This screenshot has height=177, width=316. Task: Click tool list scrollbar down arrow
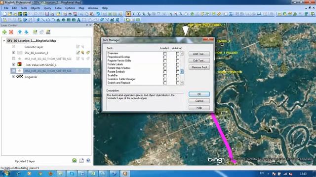182,83
